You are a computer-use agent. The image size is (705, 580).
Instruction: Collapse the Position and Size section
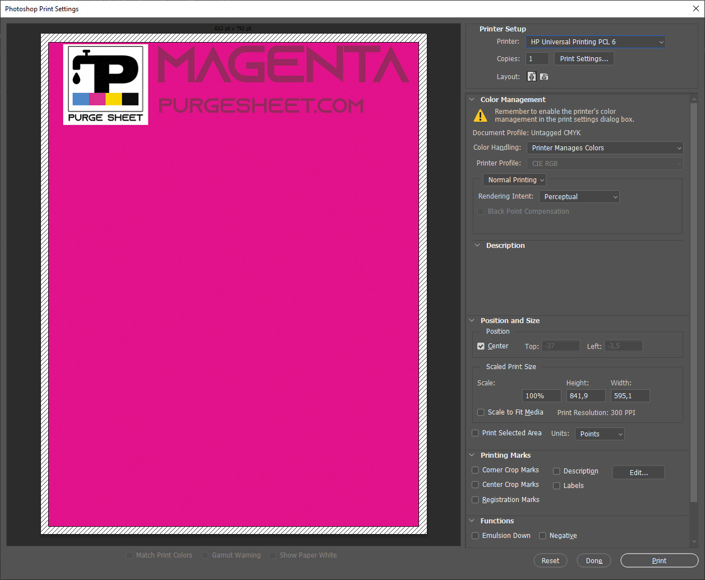click(x=472, y=321)
